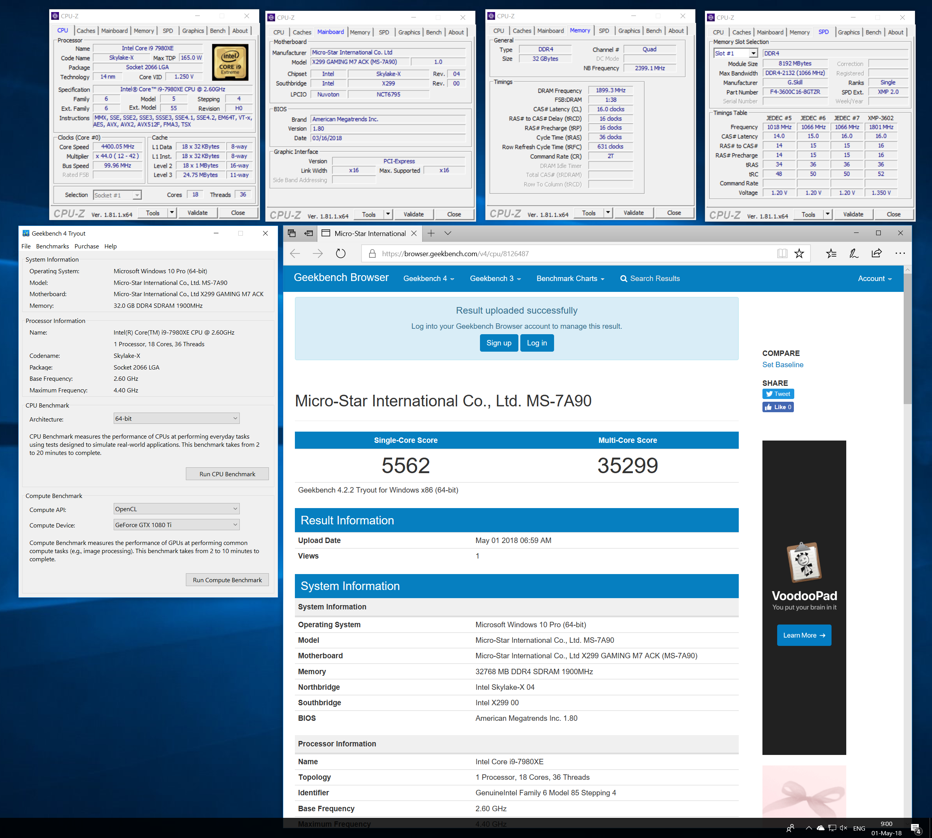932x838 pixels.
Task: Open the Edge favorites hub icon
Action: coord(831,254)
